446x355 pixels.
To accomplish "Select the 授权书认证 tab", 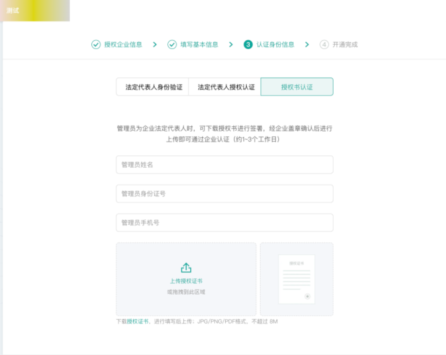I will click(297, 87).
